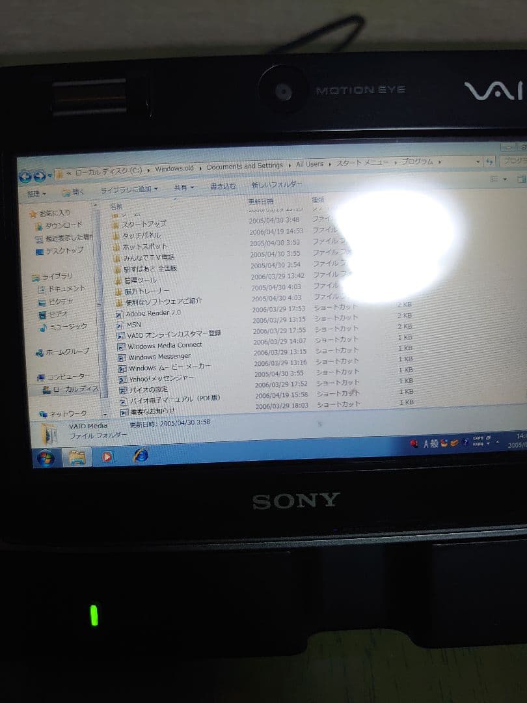
Task: Click the change view icon
Action: [494, 179]
